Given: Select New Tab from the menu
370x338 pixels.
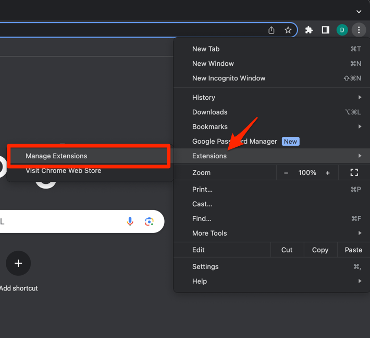Looking at the screenshot, I should pos(272,49).
